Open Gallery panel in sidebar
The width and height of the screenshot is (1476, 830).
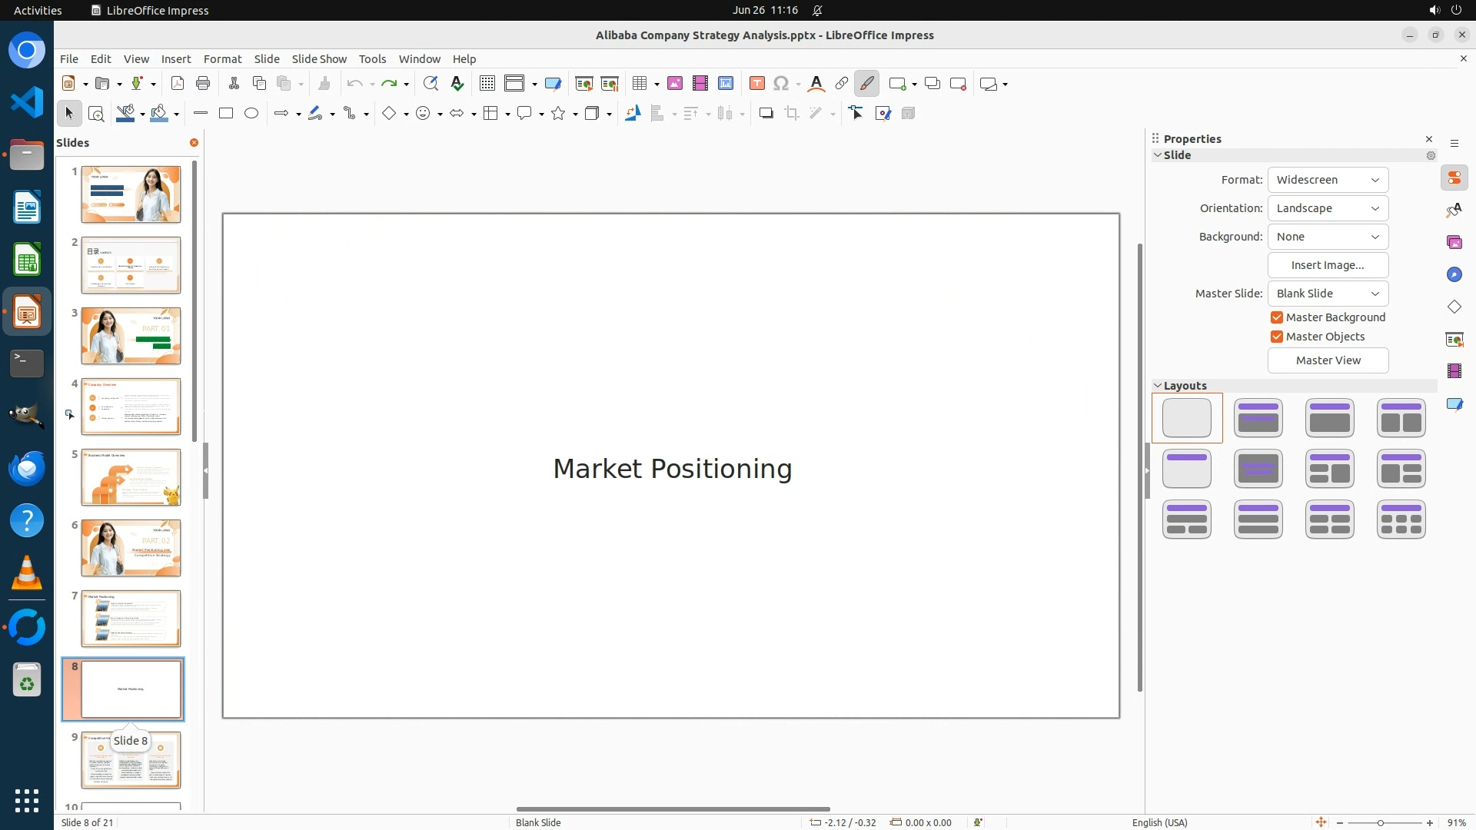coord(1454,243)
